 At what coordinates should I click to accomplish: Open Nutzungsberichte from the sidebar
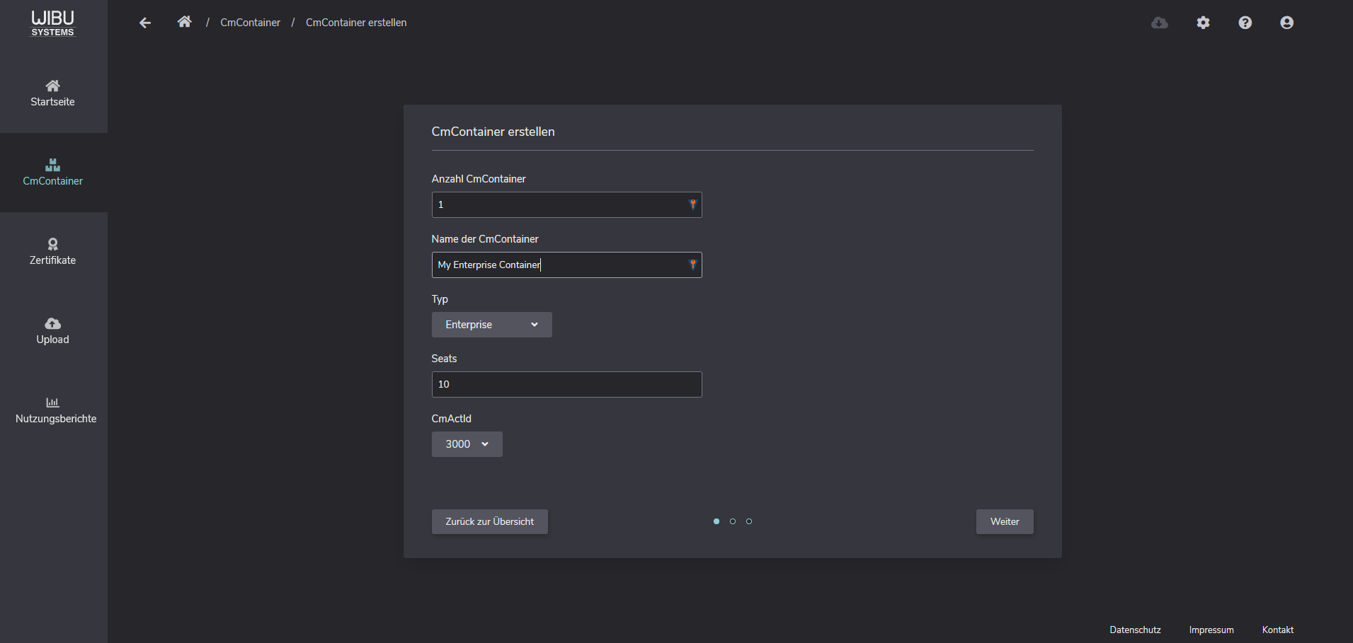click(52, 410)
